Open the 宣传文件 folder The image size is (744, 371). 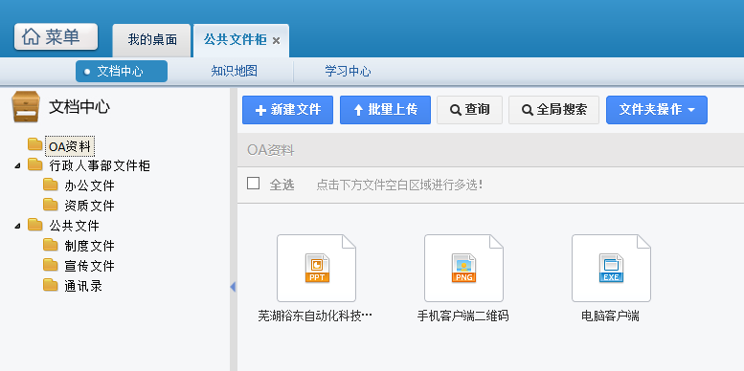[89, 266]
